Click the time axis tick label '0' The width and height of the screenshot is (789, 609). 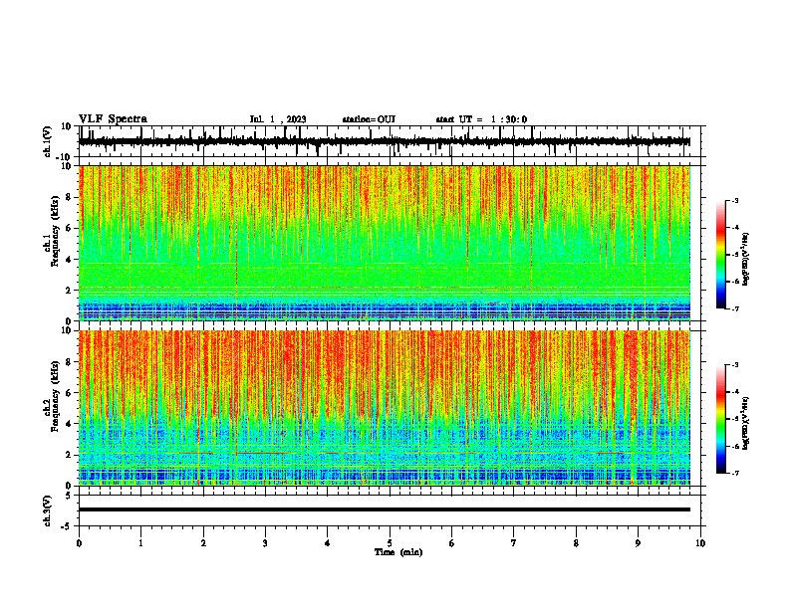[79, 543]
